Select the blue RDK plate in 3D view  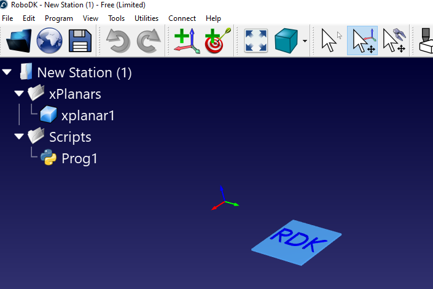(x=297, y=242)
